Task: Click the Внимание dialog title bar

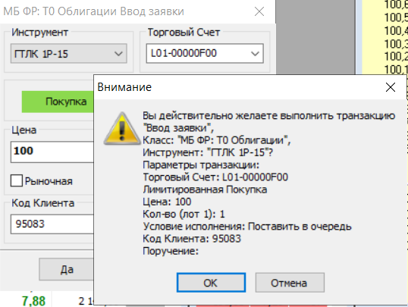Action: pos(234,87)
